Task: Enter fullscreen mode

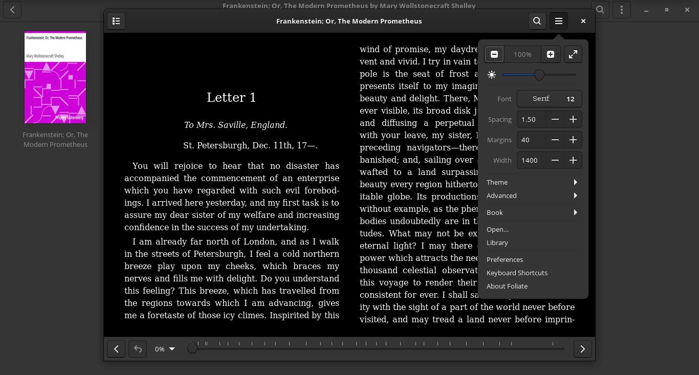Action: point(573,54)
